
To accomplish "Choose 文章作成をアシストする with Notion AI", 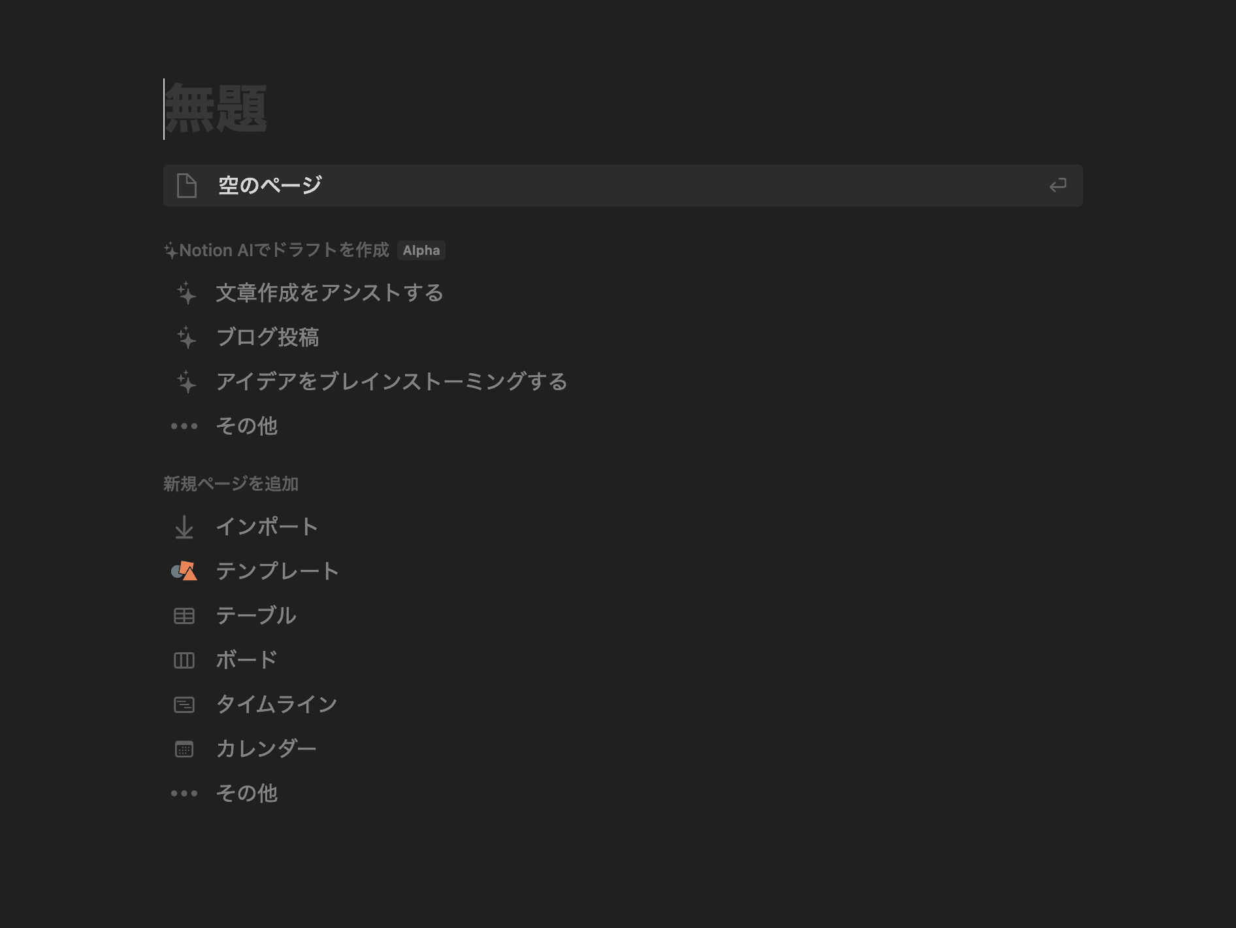I will coord(329,294).
